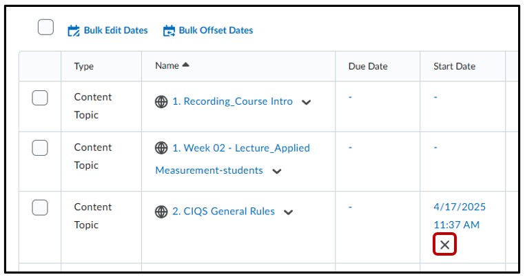Click empty due date dash for Recording_Course Intro
The image size is (525, 277).
[350, 97]
